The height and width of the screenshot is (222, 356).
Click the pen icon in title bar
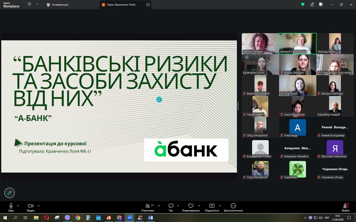(x=312, y=5)
